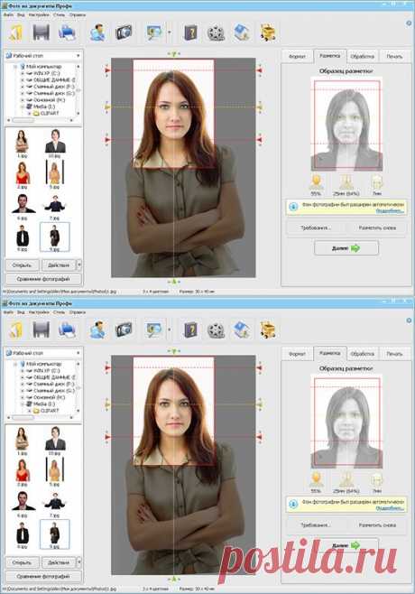Click the shopping cart icon in top window toolbar
415x594 pixels.
[268, 32]
